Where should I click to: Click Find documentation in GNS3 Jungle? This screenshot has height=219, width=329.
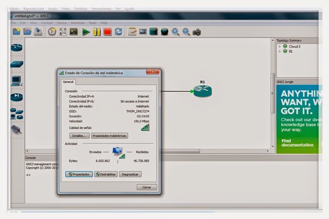(x=297, y=143)
